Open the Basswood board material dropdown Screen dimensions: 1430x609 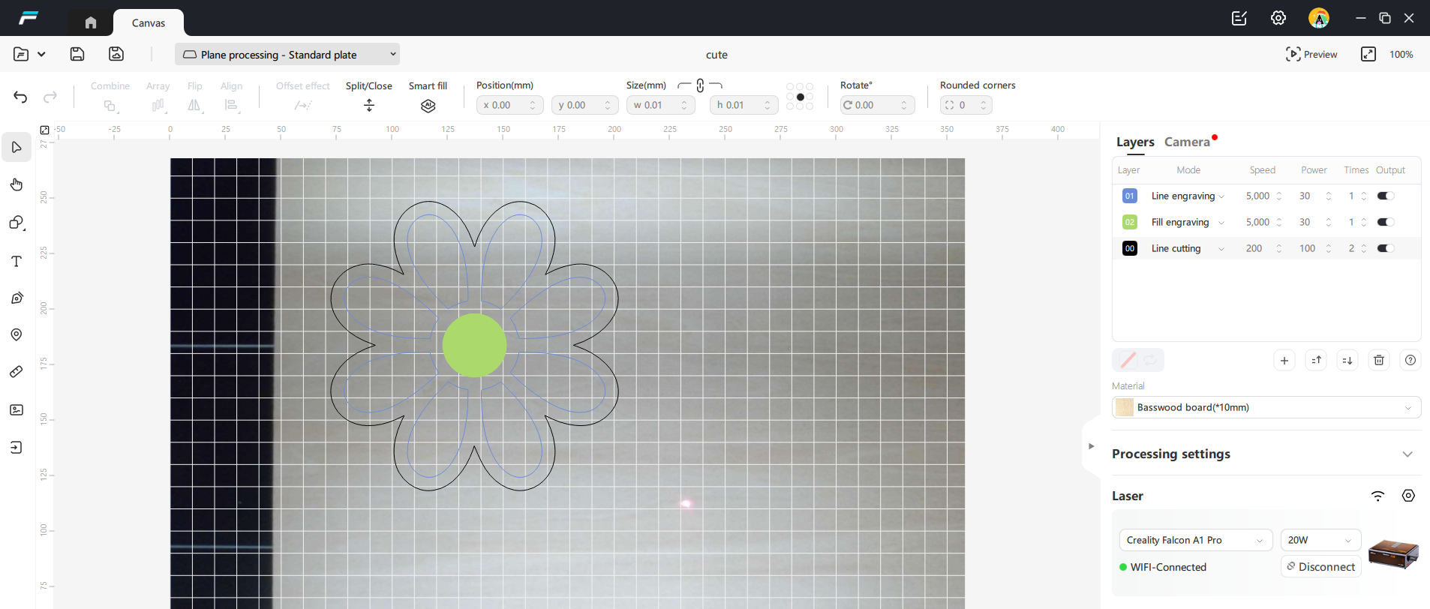tap(1266, 407)
